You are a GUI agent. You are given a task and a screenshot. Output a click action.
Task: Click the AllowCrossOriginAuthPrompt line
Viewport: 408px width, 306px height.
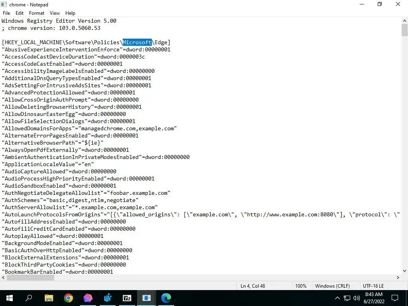[x=70, y=100]
